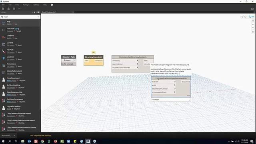Open the Packages menu
The image size is (256, 144).
point(26,5)
